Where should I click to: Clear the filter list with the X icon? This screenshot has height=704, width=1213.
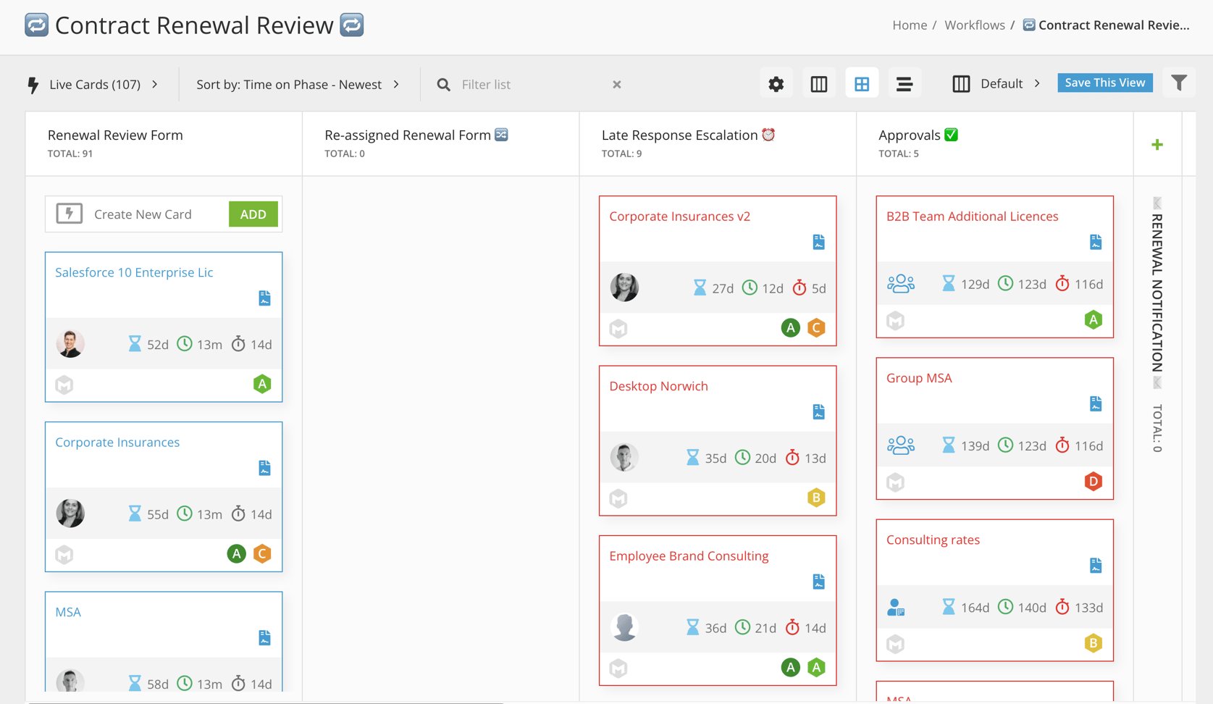coord(616,84)
